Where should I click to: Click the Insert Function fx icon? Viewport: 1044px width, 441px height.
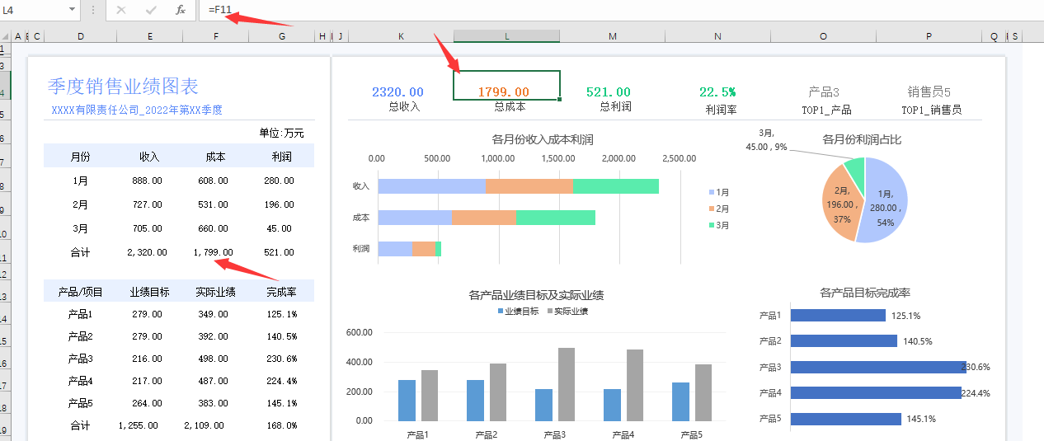click(x=181, y=10)
